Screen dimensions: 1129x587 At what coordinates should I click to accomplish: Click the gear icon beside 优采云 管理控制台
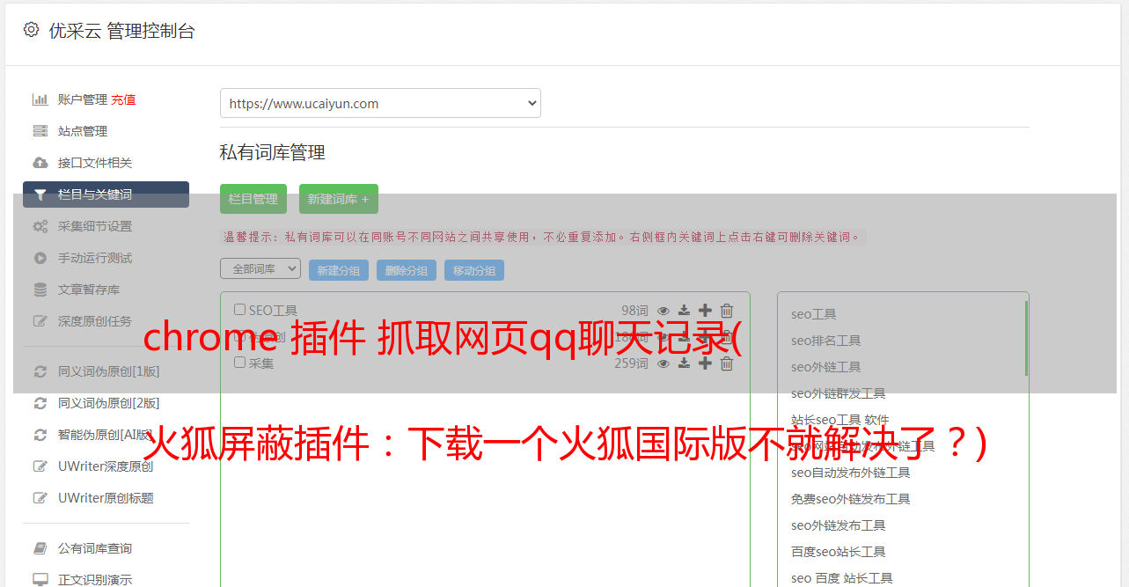tap(31, 30)
